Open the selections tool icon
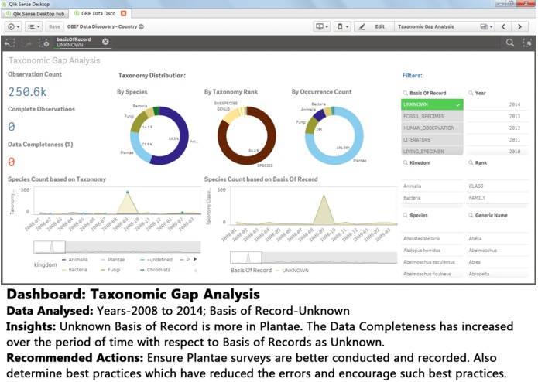Viewport: 538px width, 382px height. (527, 43)
